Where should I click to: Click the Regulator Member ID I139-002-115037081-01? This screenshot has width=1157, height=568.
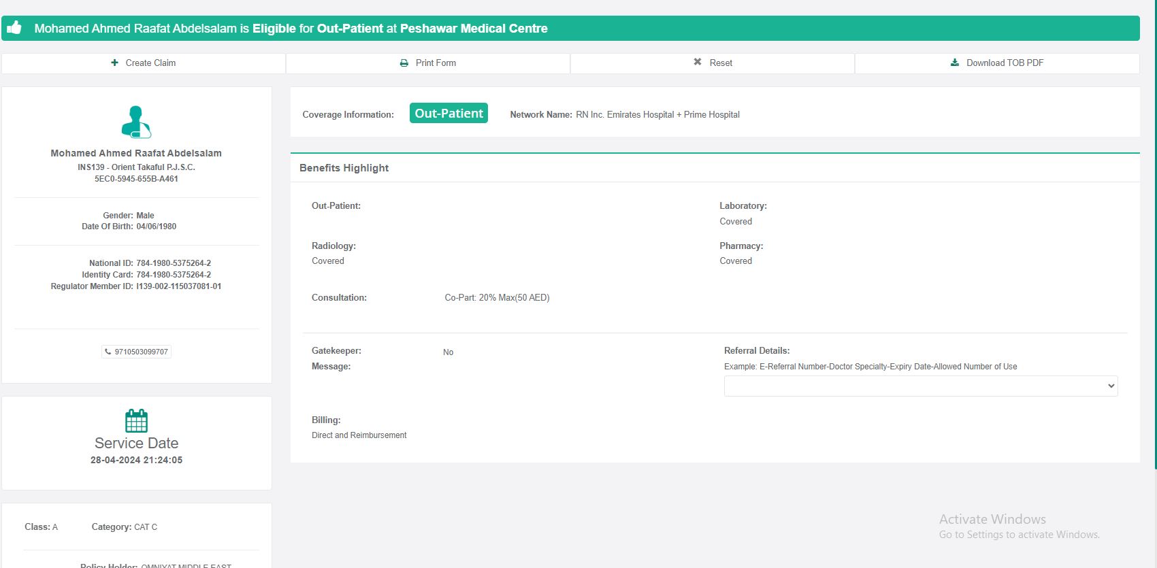pos(179,286)
